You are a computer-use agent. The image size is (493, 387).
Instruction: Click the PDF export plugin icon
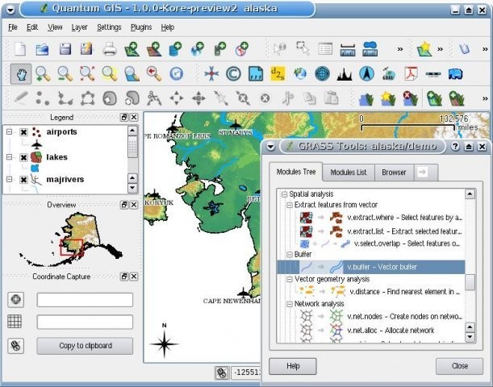[x=411, y=74]
